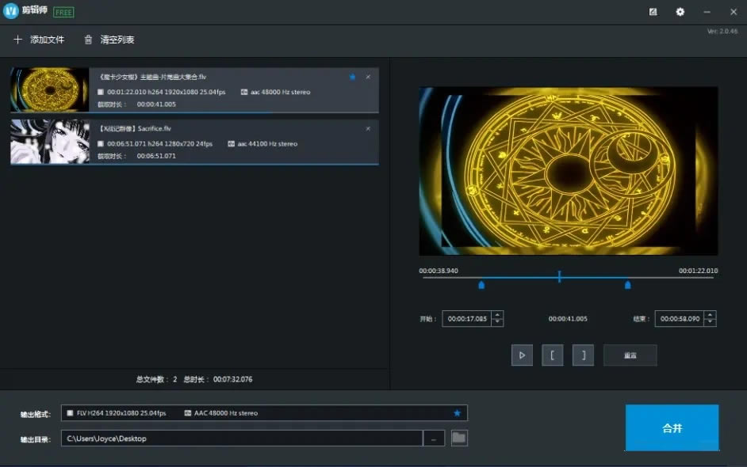Click the blue star on the first video

352,77
